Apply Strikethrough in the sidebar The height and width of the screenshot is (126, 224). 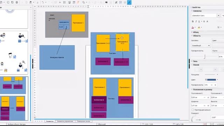coord(204,21)
